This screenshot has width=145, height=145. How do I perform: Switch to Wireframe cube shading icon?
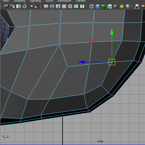click(x=92, y=6)
